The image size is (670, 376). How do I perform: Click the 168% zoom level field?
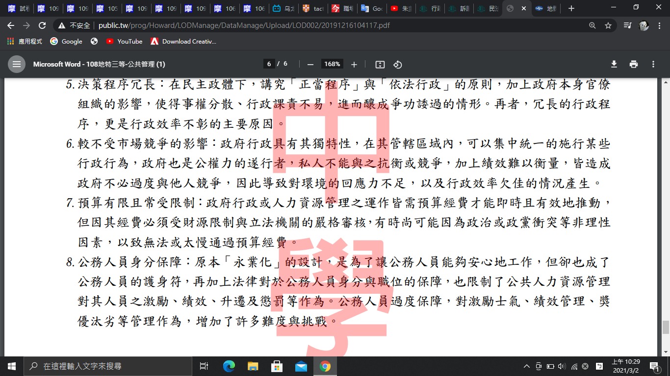click(332, 64)
